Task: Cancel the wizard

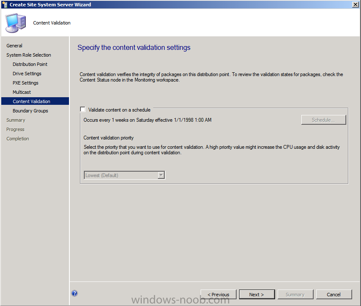Action: pyautogui.click(x=334, y=294)
